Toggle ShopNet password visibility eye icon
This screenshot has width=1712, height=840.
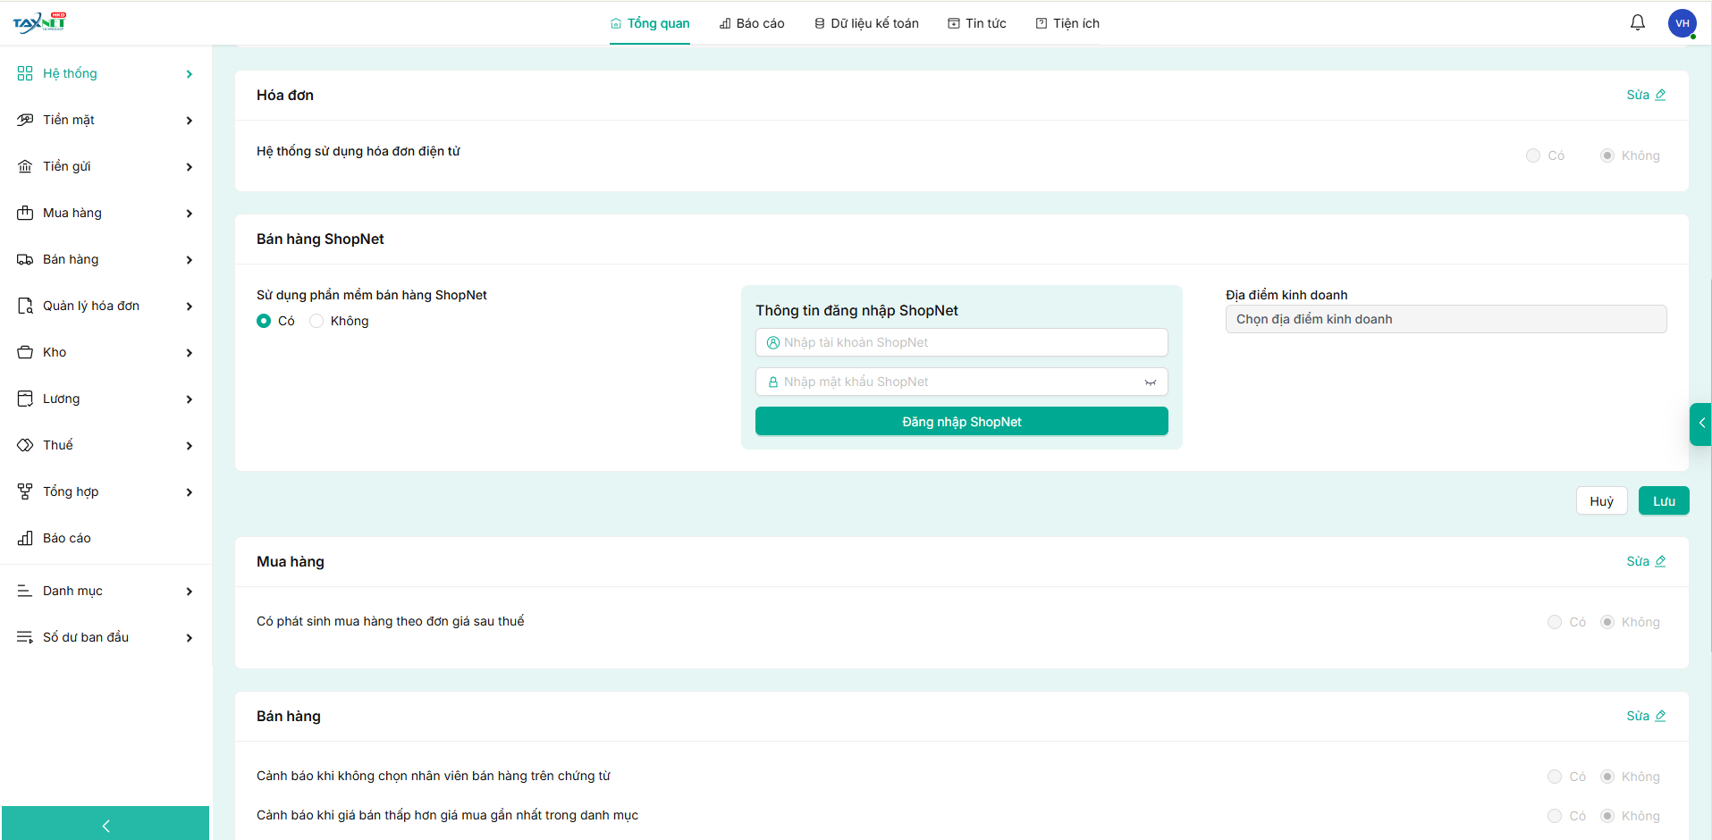1151,382
